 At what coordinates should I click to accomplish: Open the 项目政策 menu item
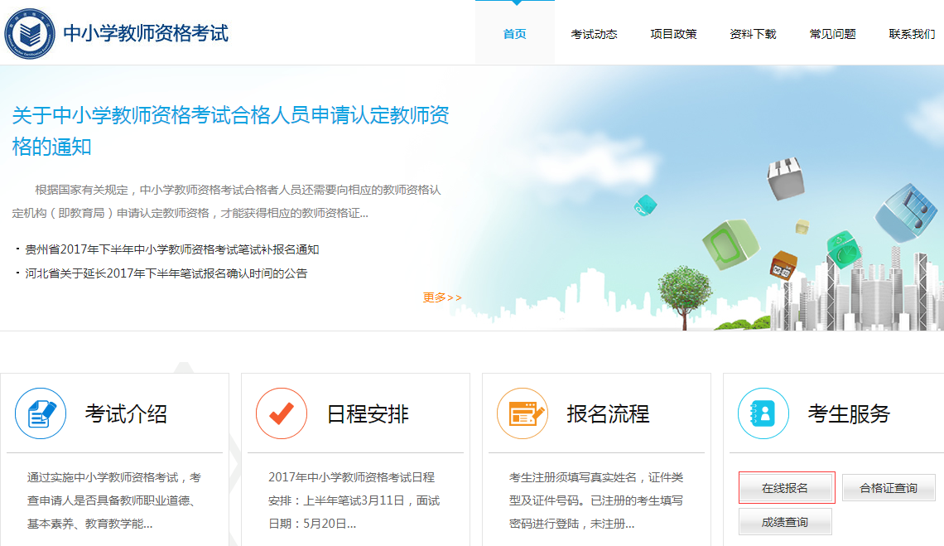(x=673, y=34)
